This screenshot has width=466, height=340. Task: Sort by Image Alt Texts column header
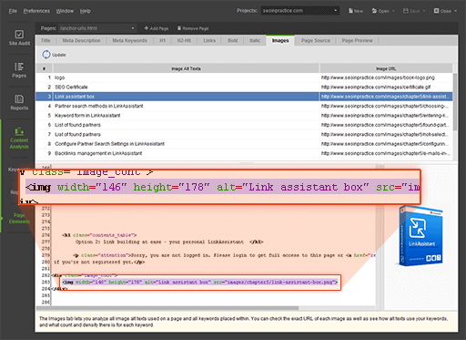pos(186,68)
